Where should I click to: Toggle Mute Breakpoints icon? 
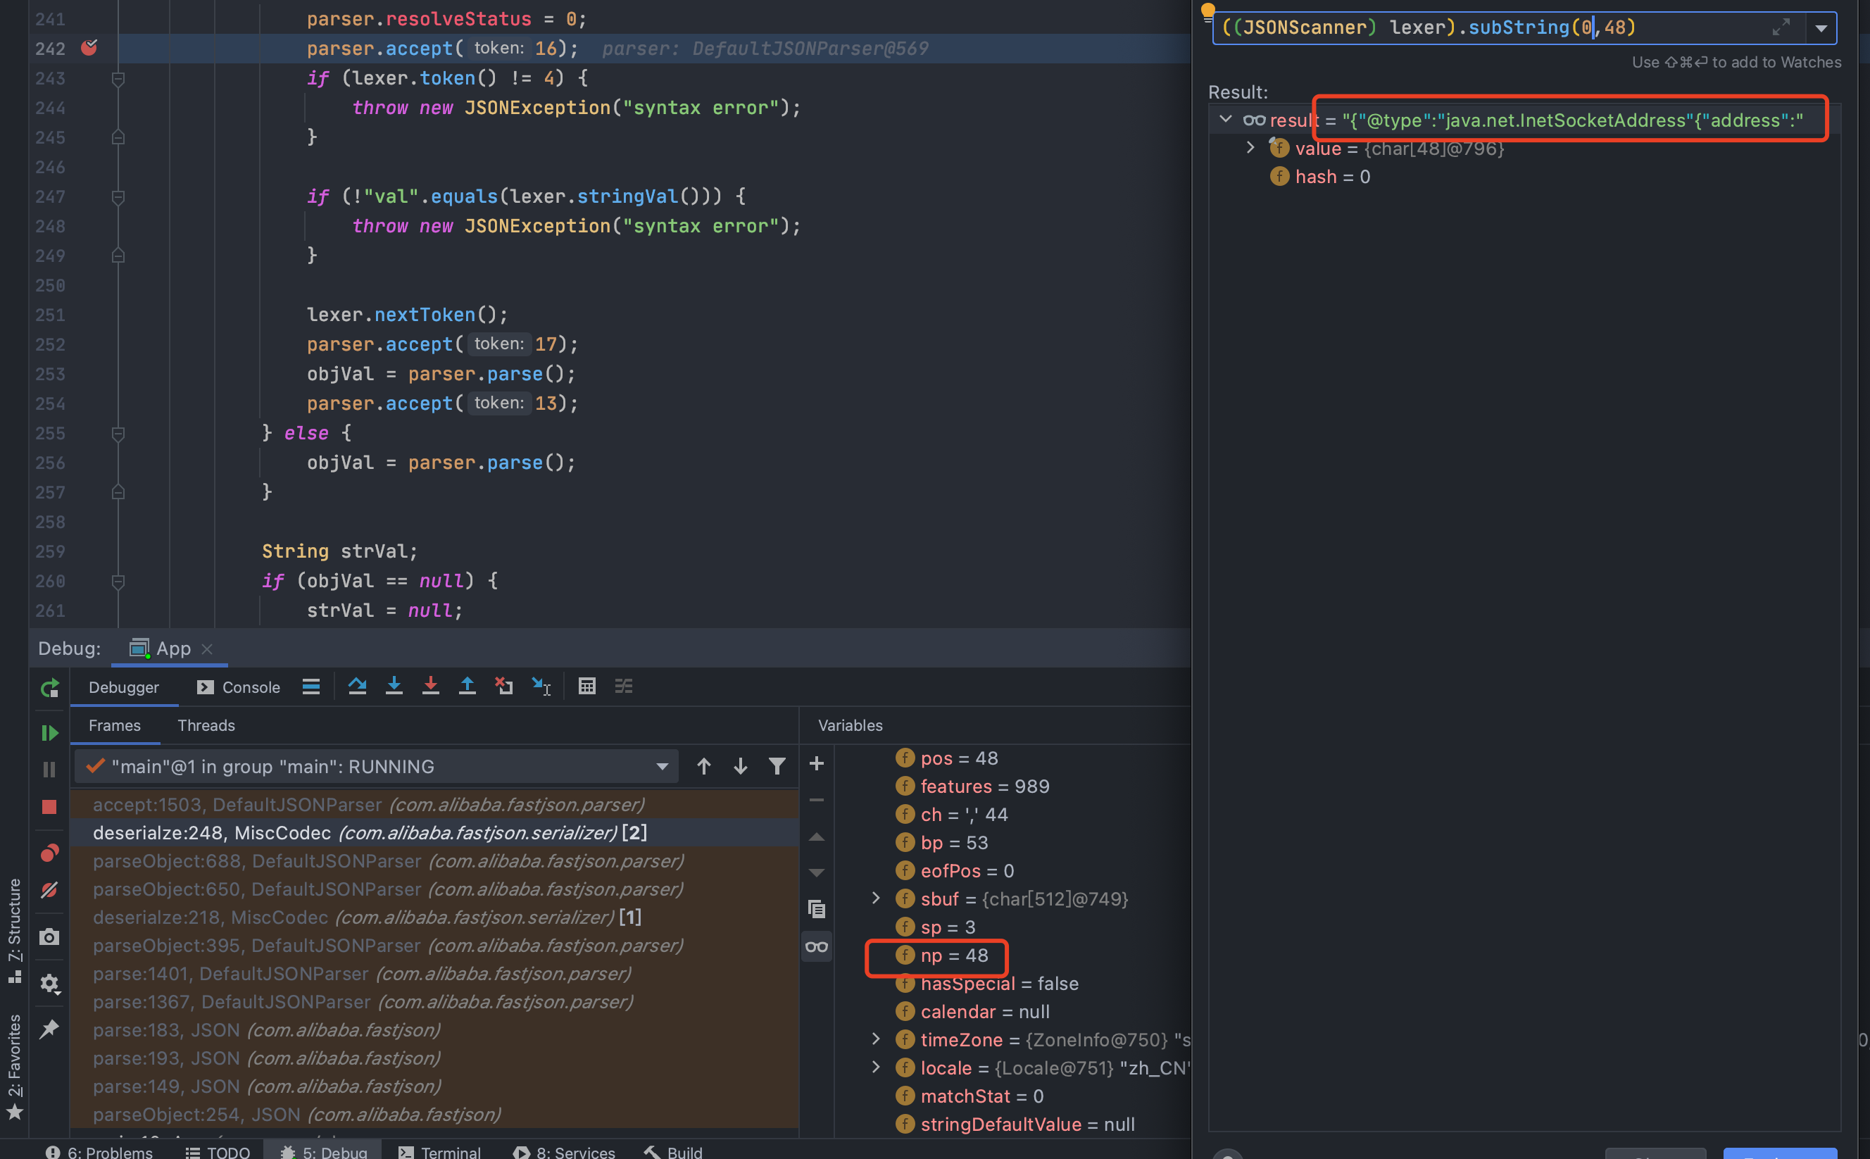point(50,889)
